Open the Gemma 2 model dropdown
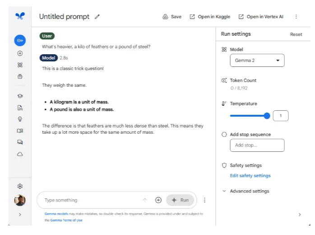The width and height of the screenshot is (315, 235). point(257,61)
